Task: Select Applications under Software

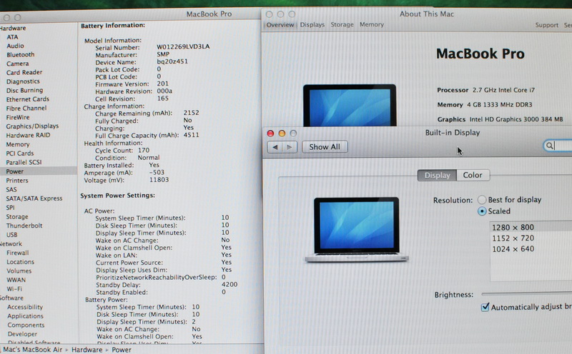Action: pos(25,316)
